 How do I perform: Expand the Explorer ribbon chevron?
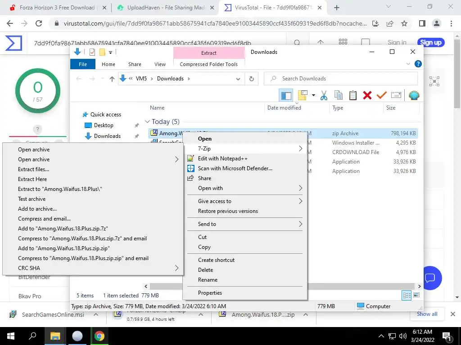pos(408,64)
